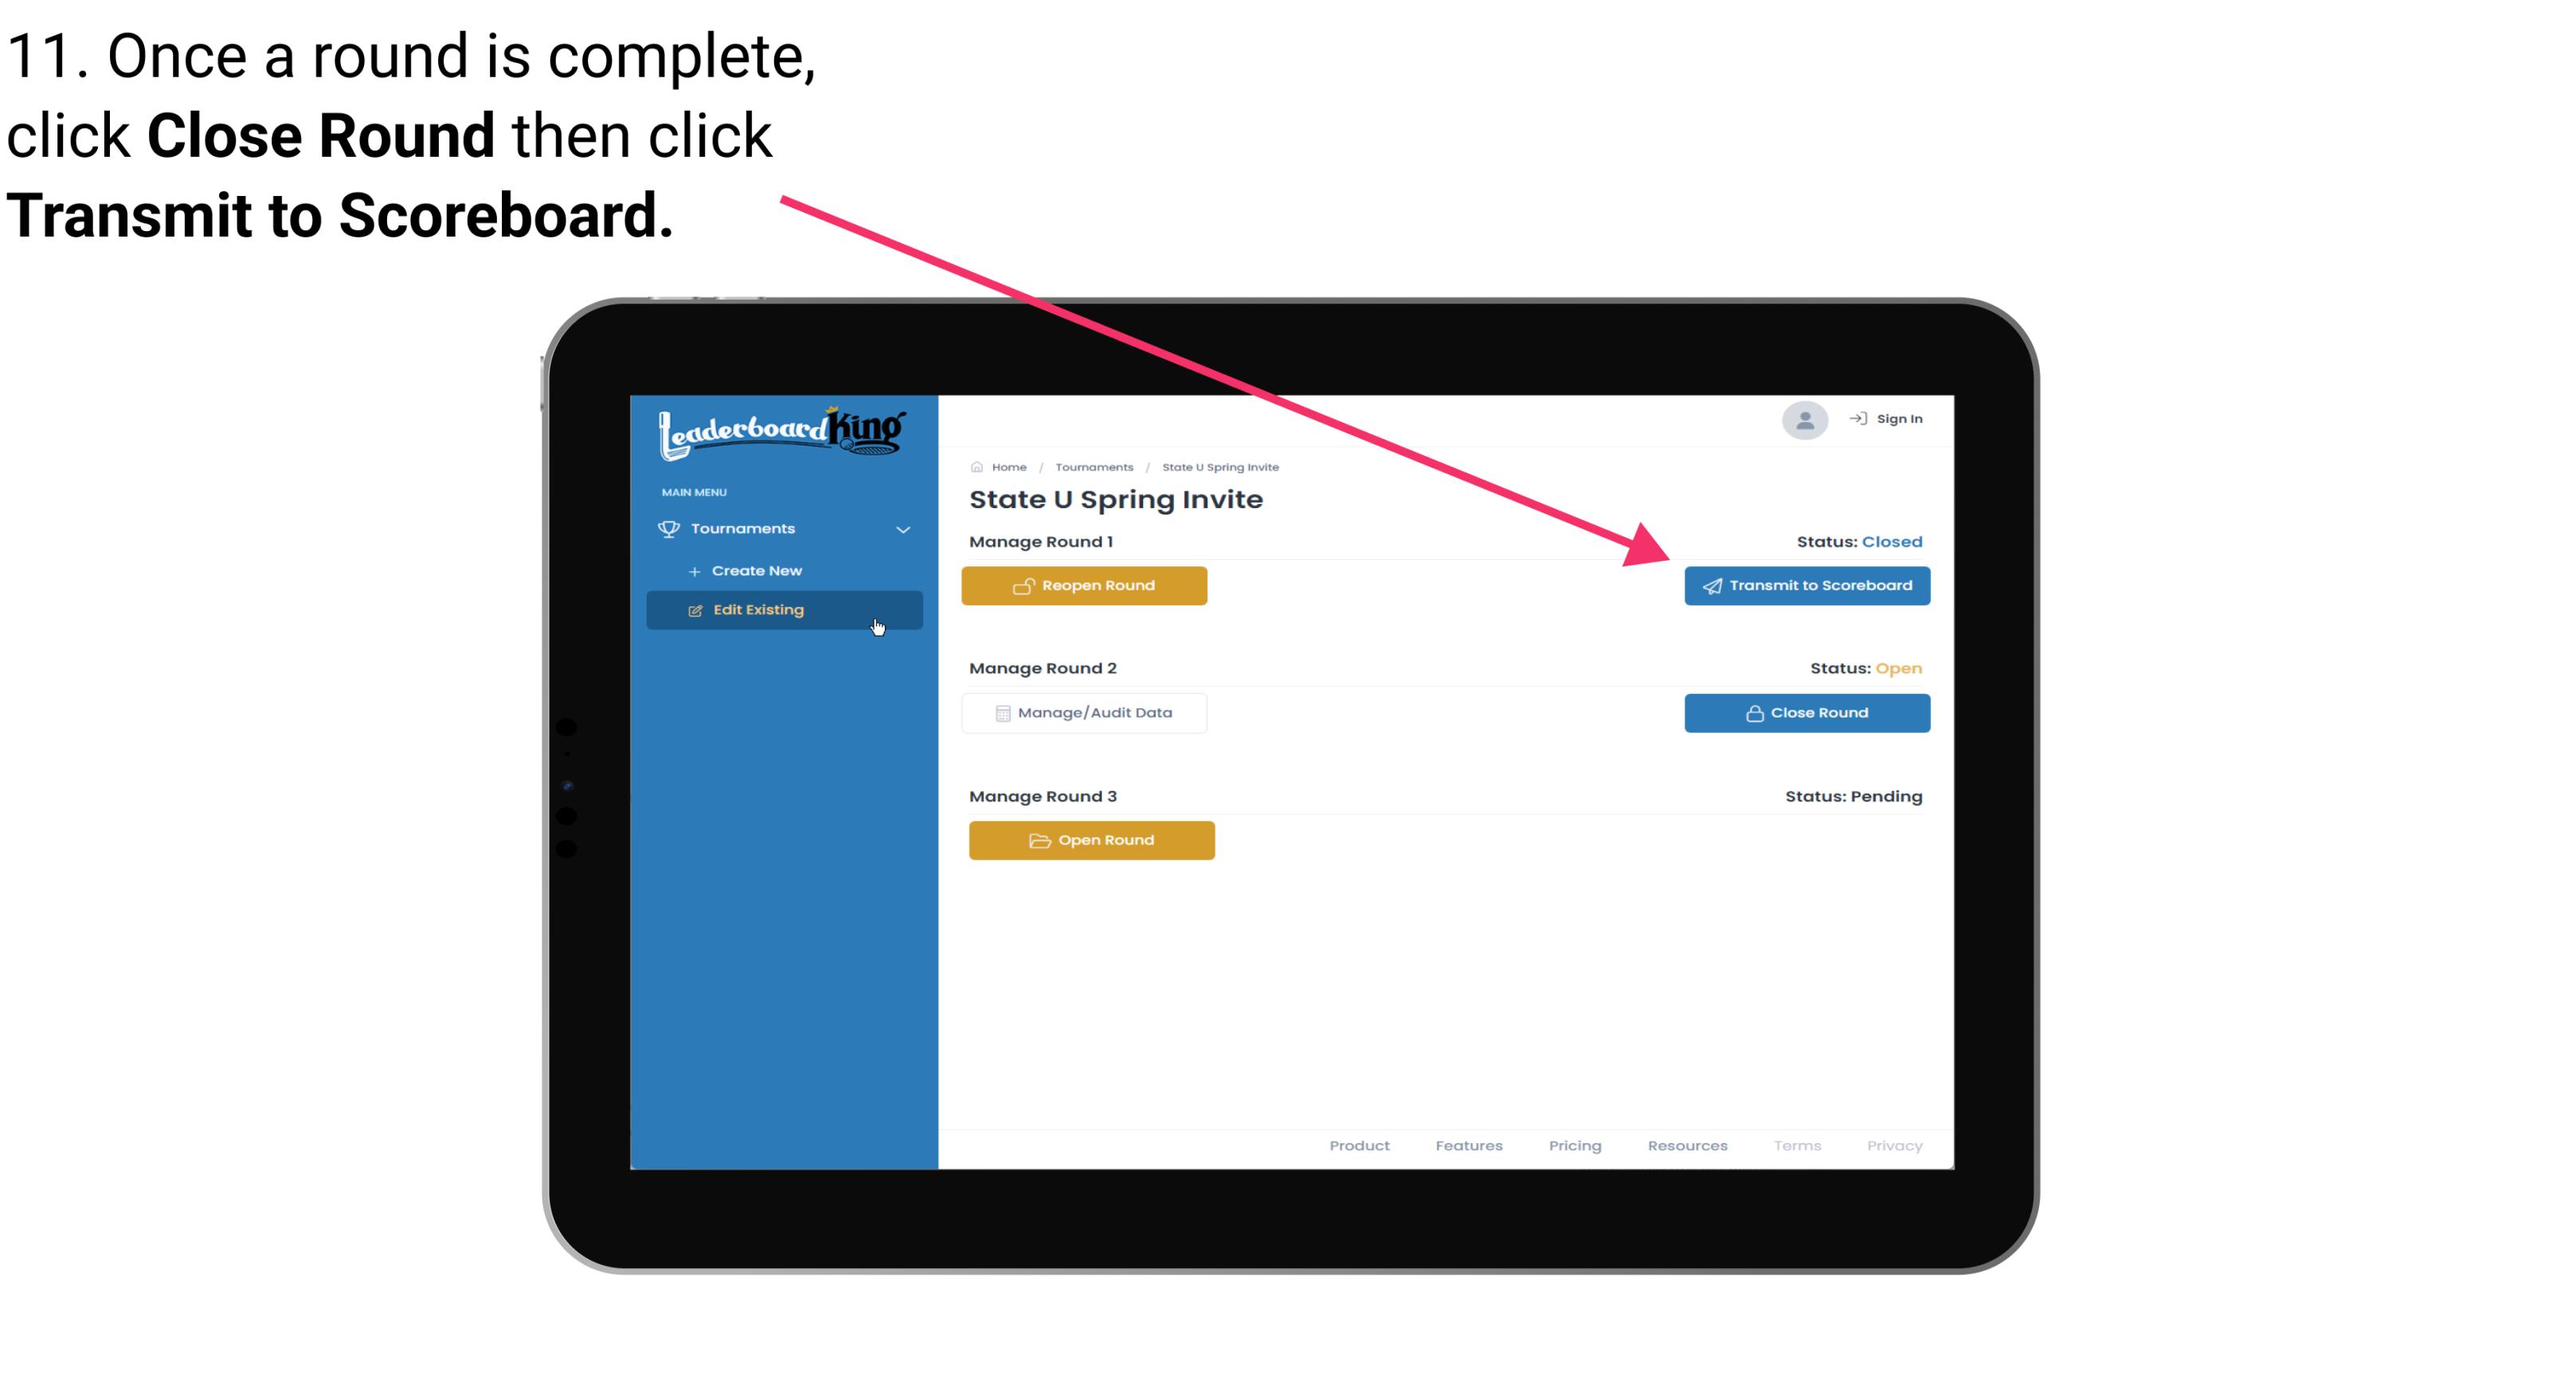Click the Tournaments breadcrumb link

[x=1092, y=466]
